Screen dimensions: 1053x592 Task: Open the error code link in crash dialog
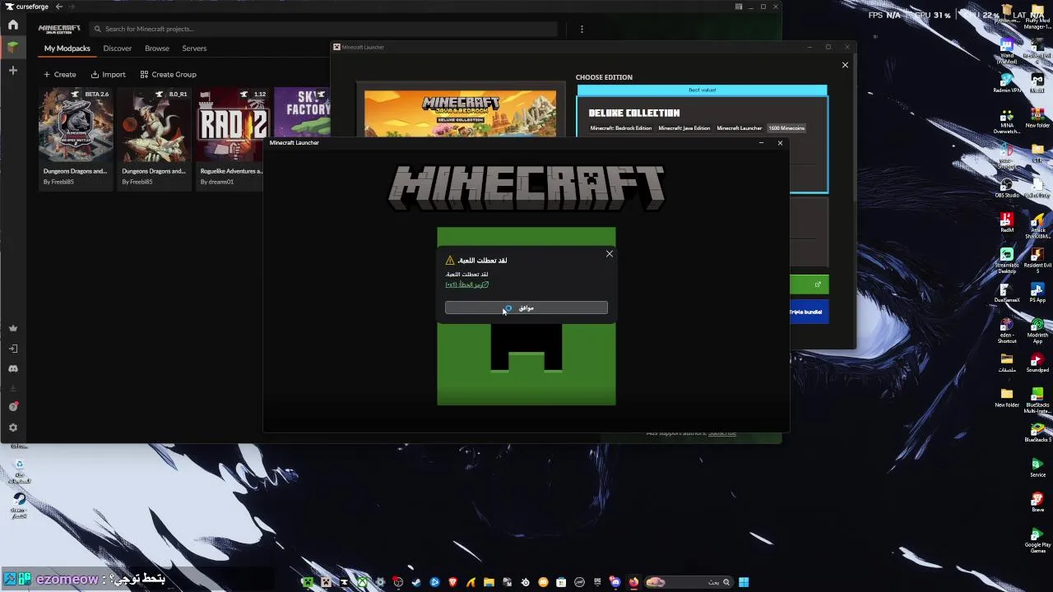467,284
